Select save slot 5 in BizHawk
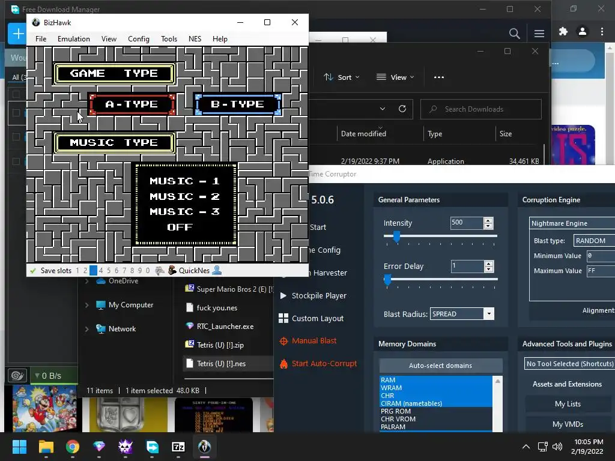Screen dimensions: 615x461 109,271
